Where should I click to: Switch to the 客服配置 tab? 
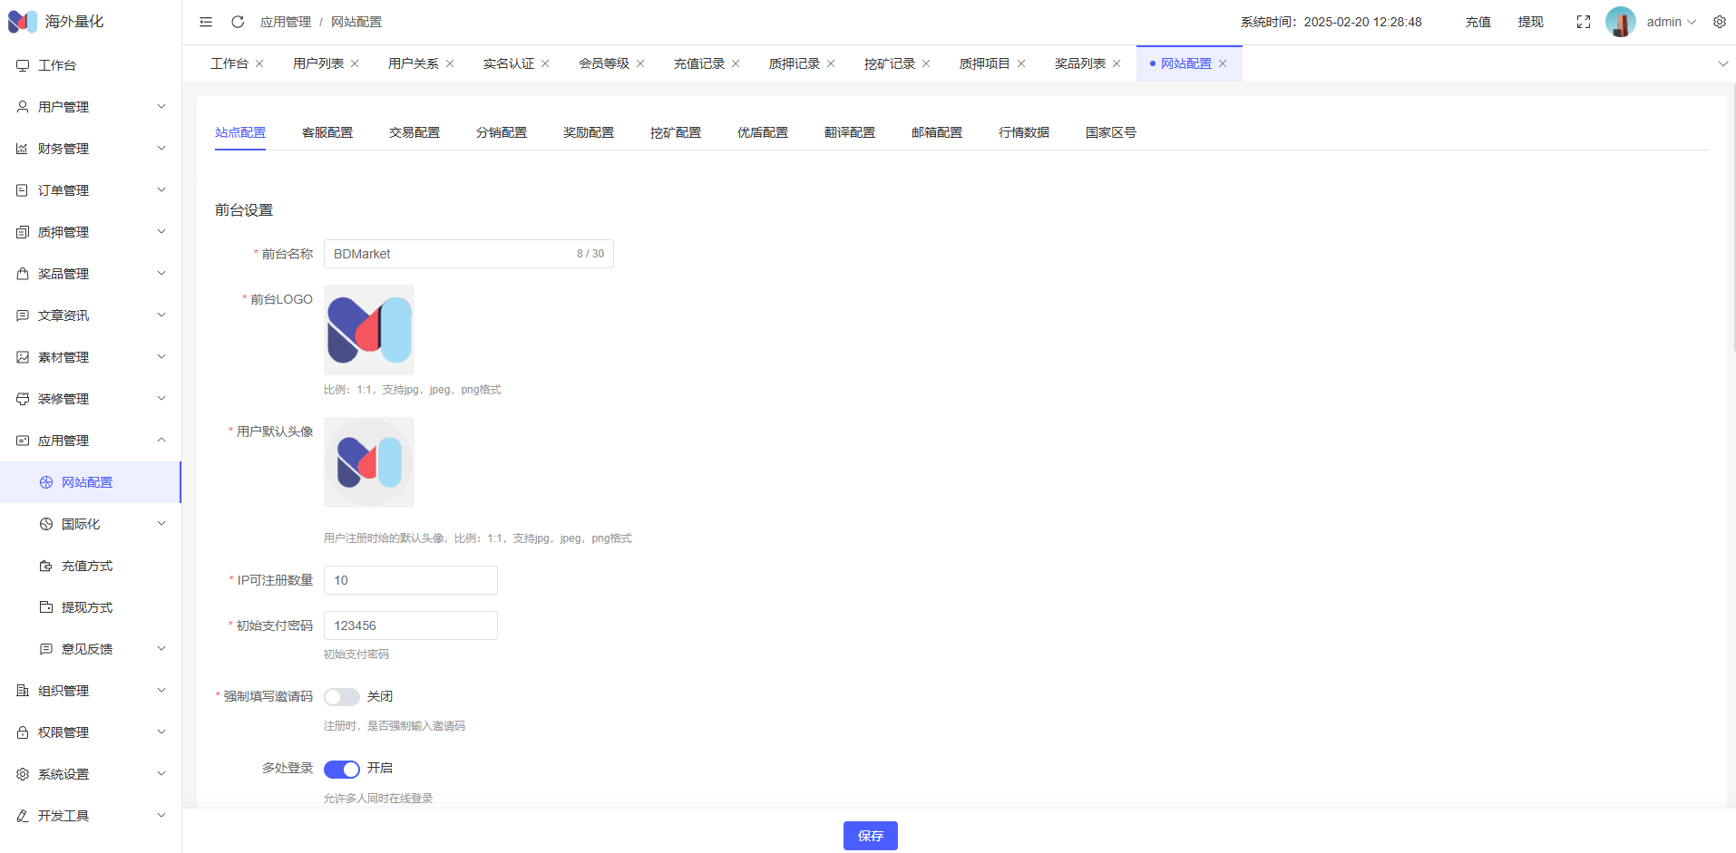pos(327,132)
